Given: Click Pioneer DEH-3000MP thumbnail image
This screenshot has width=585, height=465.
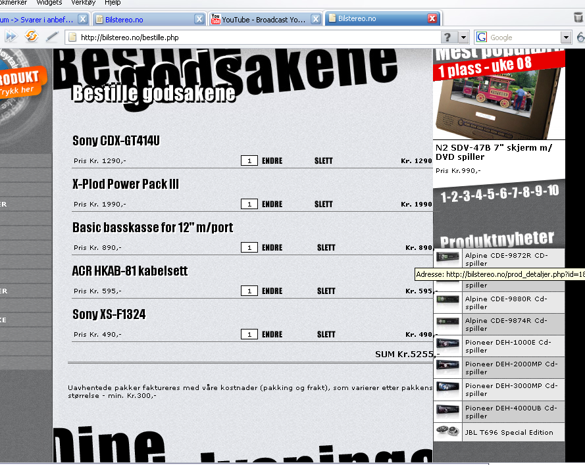Looking at the screenshot, I should 447,387.
